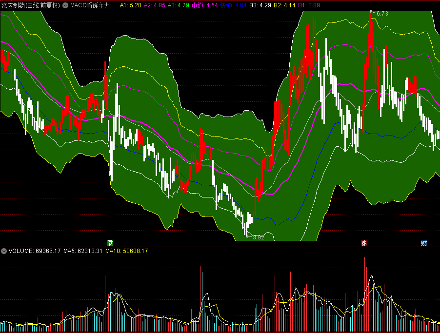Select the MACD看透主力 indicator name
Image resolution: width=440 pixels, height=333 pixels.
(90, 5)
